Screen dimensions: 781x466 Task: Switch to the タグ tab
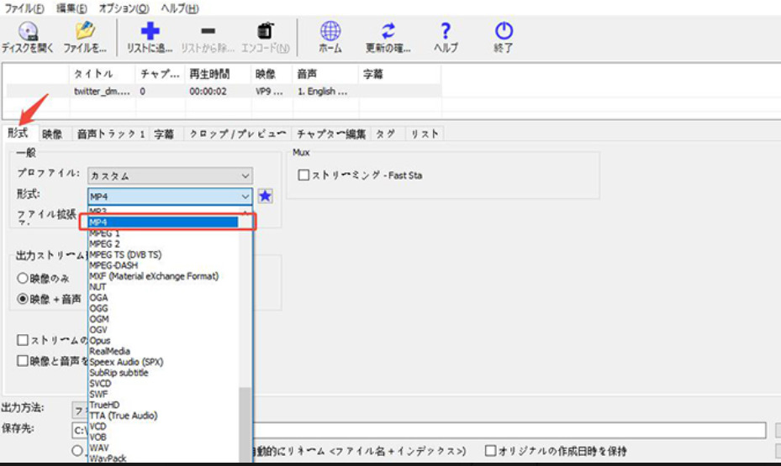click(386, 134)
